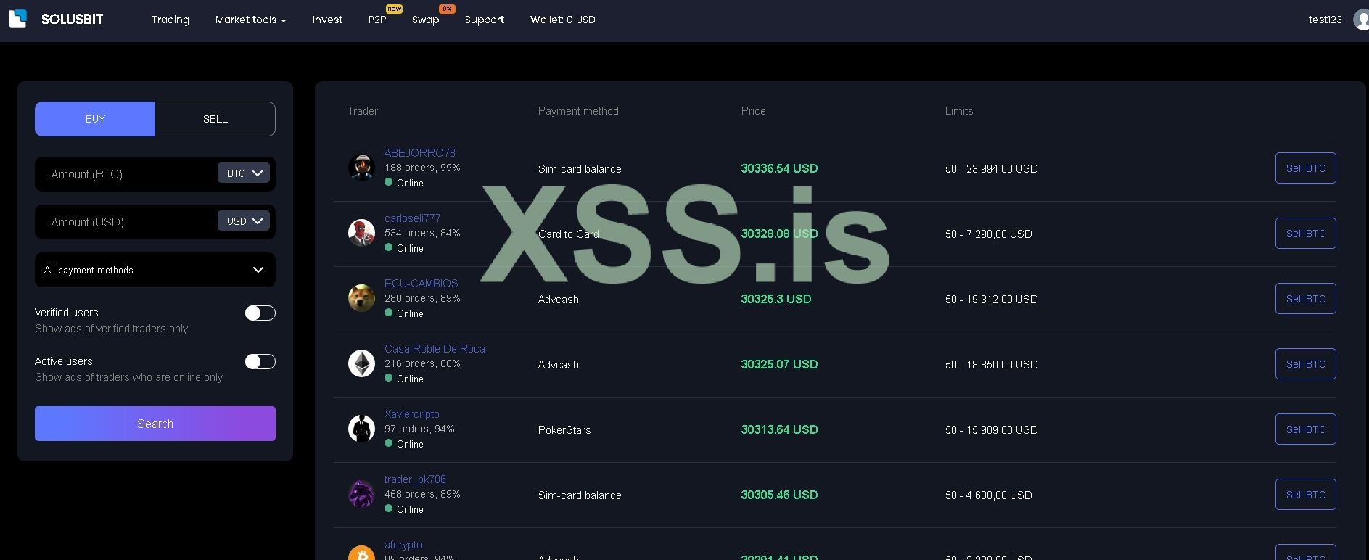The height and width of the screenshot is (560, 1369).
Task: Click the 50 - 15 909,00 USD limit
Action: 992,430
